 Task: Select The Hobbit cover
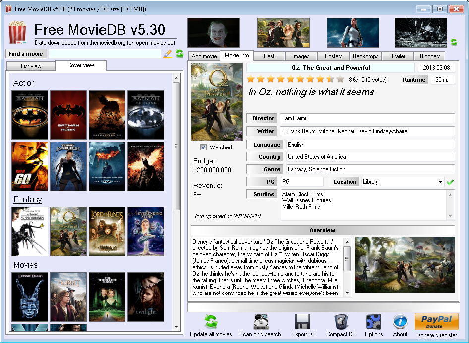(x=68, y=297)
